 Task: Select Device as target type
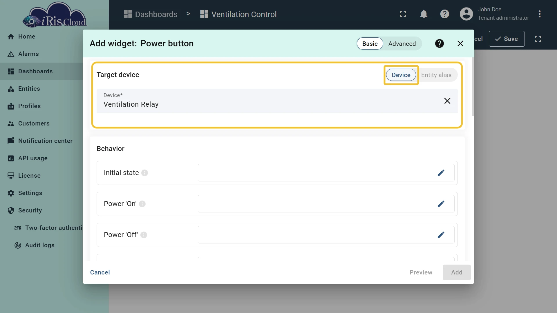401,75
